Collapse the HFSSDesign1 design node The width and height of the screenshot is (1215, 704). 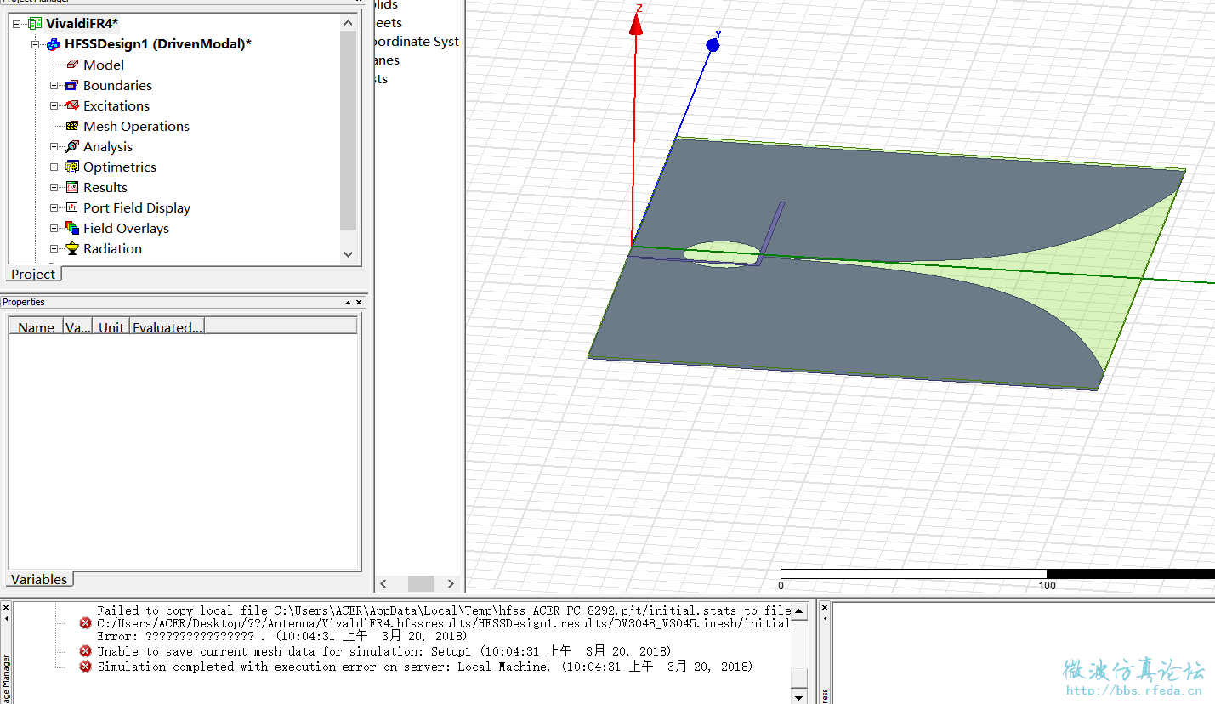click(36, 44)
